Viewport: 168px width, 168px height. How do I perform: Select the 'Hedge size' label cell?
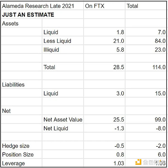coord(22,146)
